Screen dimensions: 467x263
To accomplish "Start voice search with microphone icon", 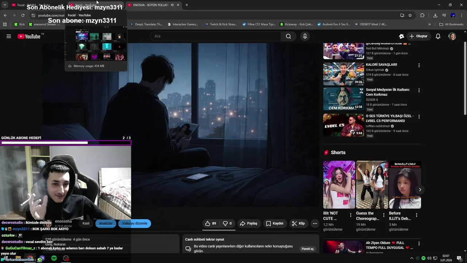I will (x=305, y=36).
